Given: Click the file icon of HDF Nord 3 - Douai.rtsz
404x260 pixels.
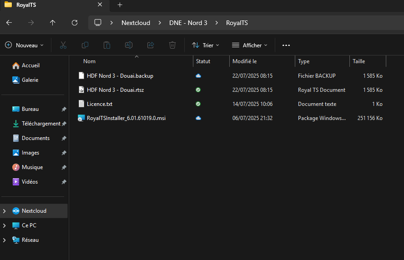Looking at the screenshot, I should pyautogui.click(x=81, y=90).
